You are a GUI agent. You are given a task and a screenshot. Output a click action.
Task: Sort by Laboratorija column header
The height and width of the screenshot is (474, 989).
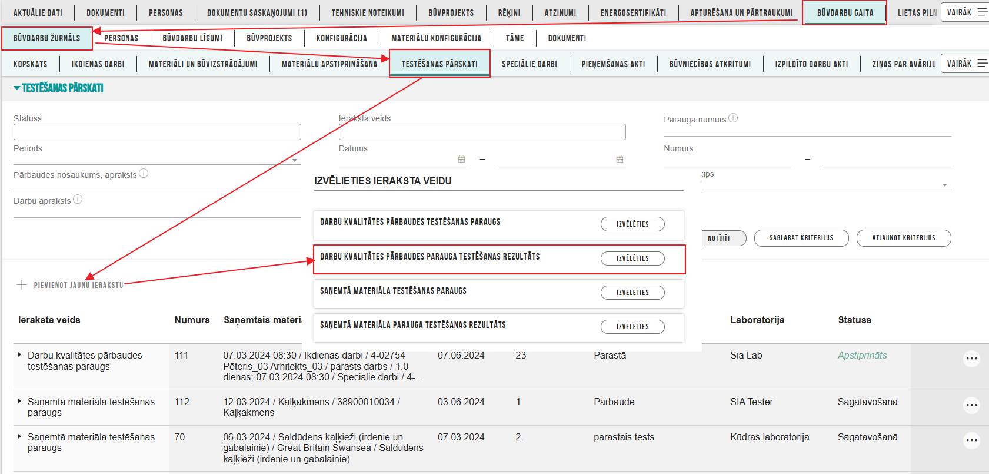point(757,320)
